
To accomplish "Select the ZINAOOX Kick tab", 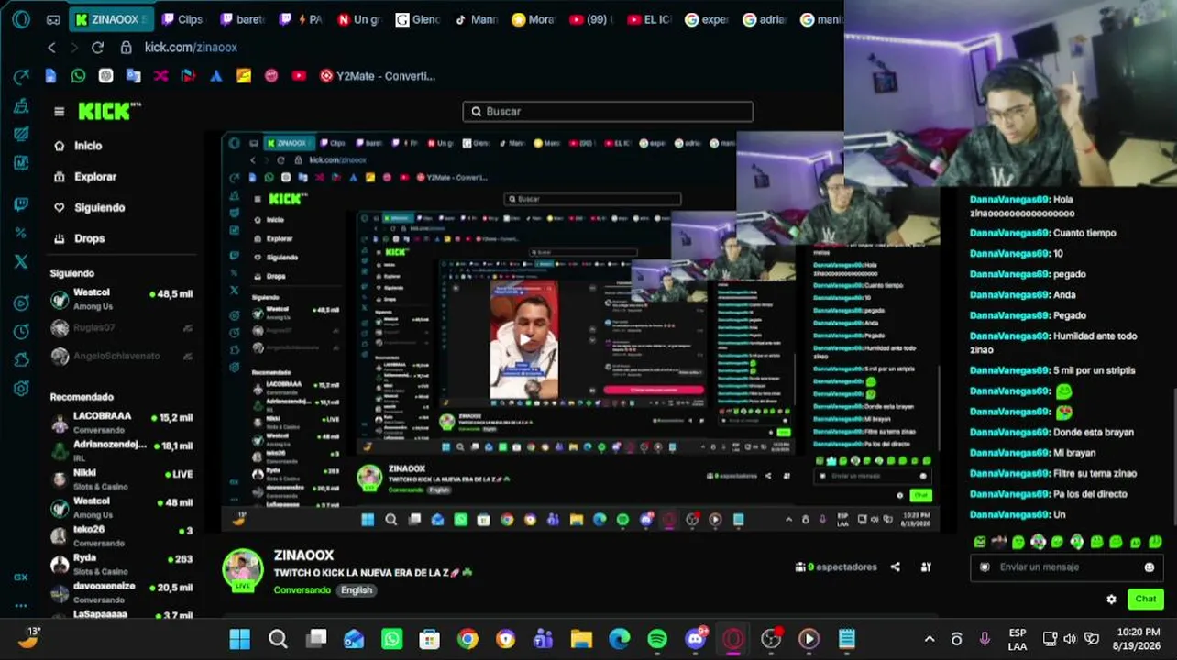I will [111, 19].
